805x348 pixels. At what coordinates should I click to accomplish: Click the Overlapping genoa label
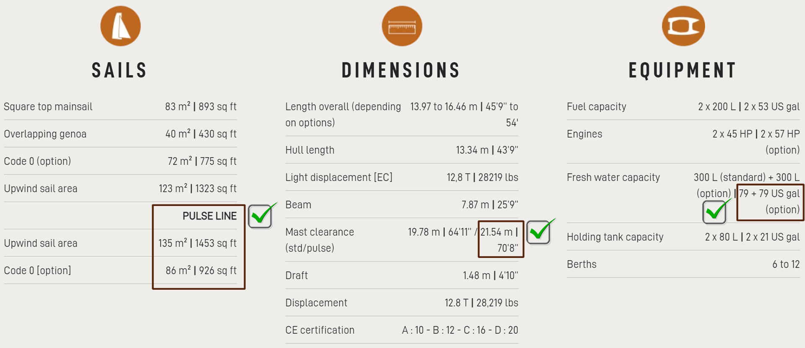[x=45, y=134]
